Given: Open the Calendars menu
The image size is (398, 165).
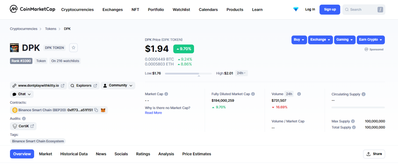Looking at the screenshot, I should [208, 10].
